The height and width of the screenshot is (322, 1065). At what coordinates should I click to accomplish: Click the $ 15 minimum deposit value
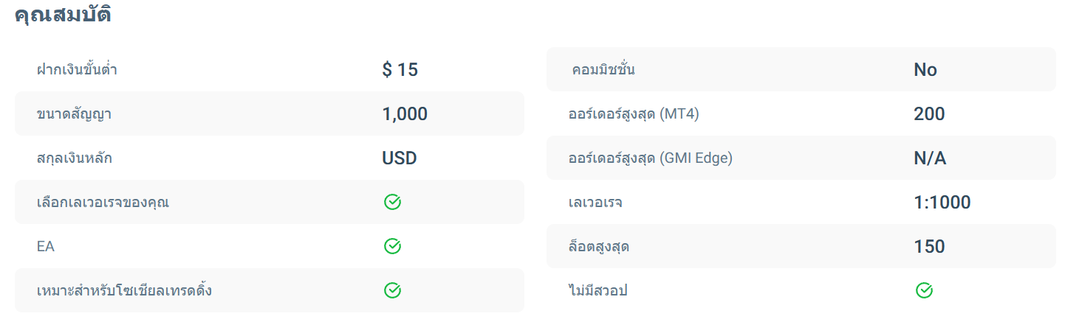[400, 70]
